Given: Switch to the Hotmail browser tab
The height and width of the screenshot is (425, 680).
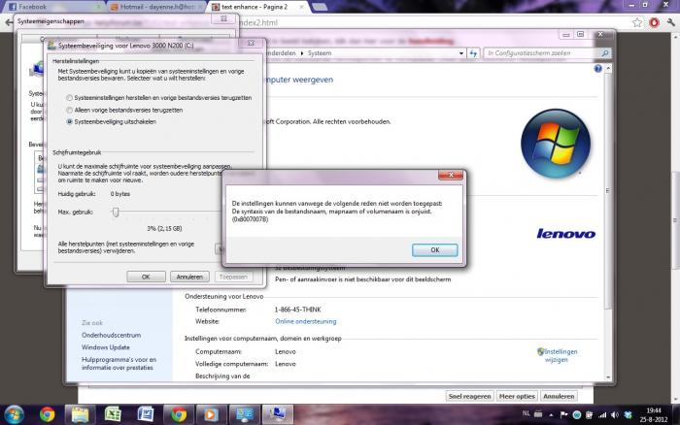Looking at the screenshot, I should [156, 7].
